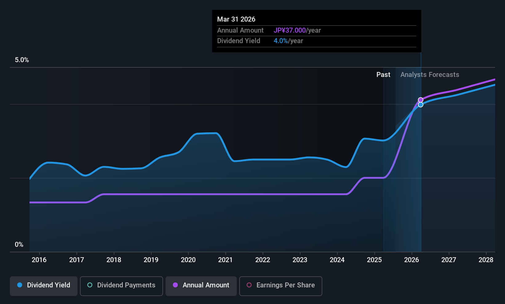Image resolution: width=505 pixels, height=304 pixels.
Task: Click the 0% y-axis label
Action: pos(19,245)
